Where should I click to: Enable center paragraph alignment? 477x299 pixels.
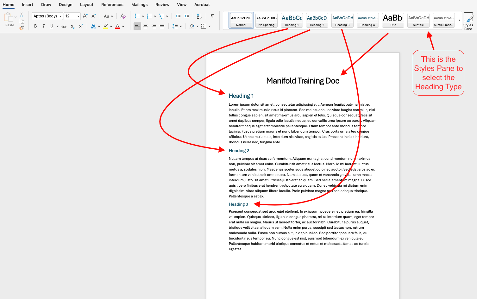pyautogui.click(x=145, y=26)
